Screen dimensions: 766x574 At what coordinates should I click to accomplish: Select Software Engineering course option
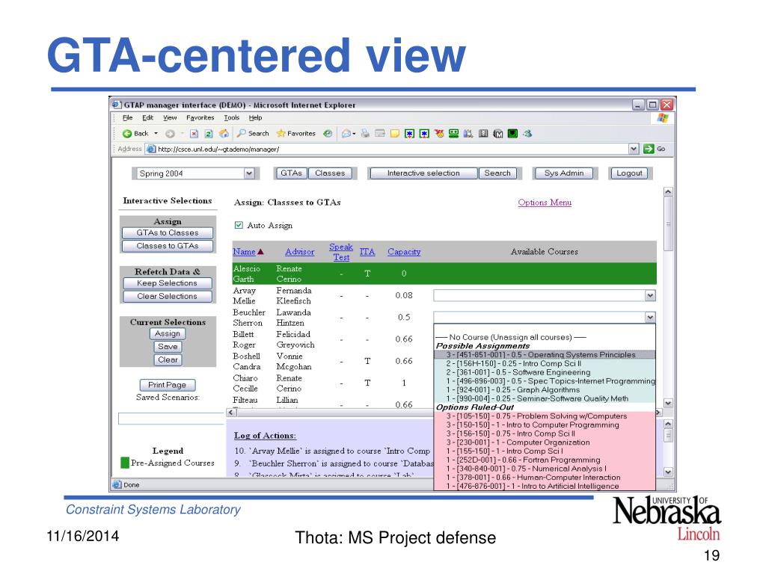click(545, 372)
